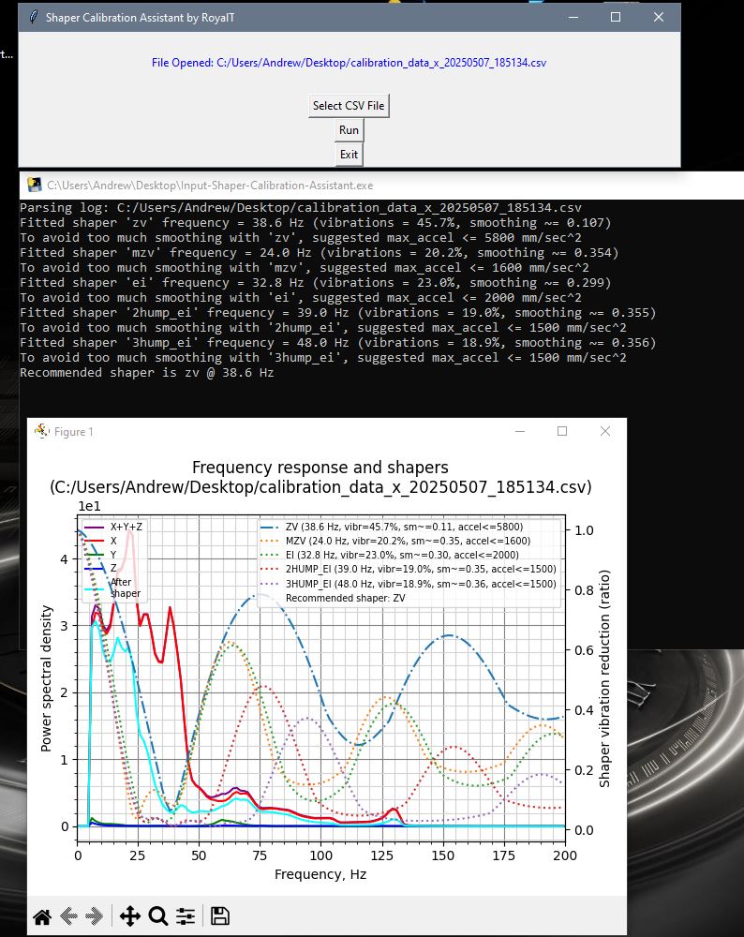Image resolution: width=744 pixels, height=937 pixels.
Task: Minimize the Shaper Calibration Assistant window
Action: 573,17
